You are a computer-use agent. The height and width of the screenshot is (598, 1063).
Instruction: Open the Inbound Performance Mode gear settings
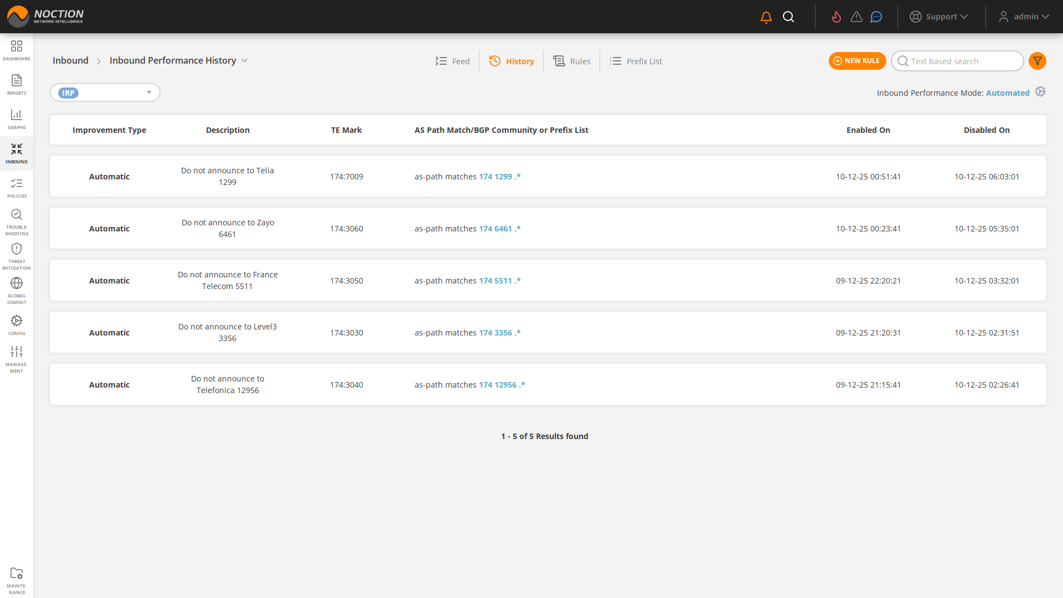pos(1040,91)
